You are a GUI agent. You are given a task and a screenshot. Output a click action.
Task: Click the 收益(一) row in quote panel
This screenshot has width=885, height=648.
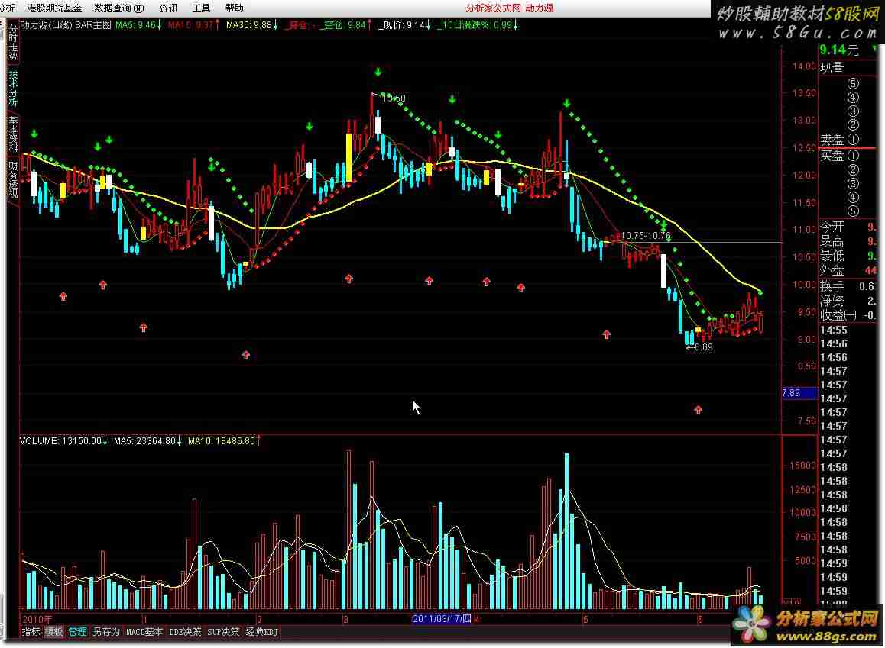pyautogui.click(x=848, y=315)
